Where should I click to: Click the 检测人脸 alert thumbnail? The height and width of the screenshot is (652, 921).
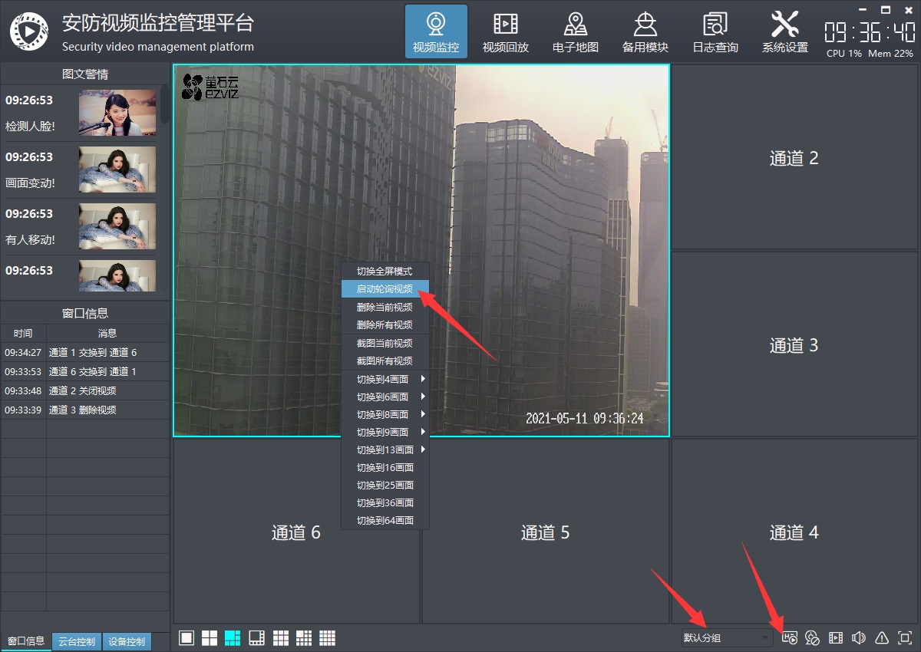[117, 112]
